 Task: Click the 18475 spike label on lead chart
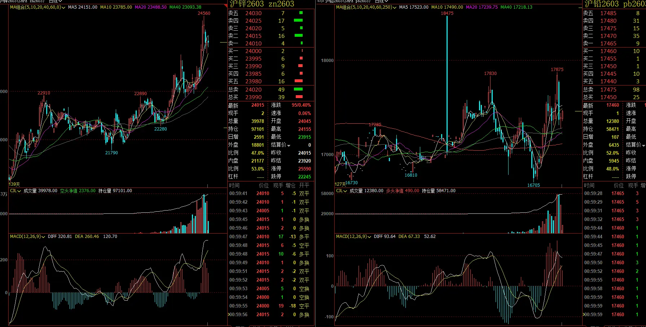447,13
